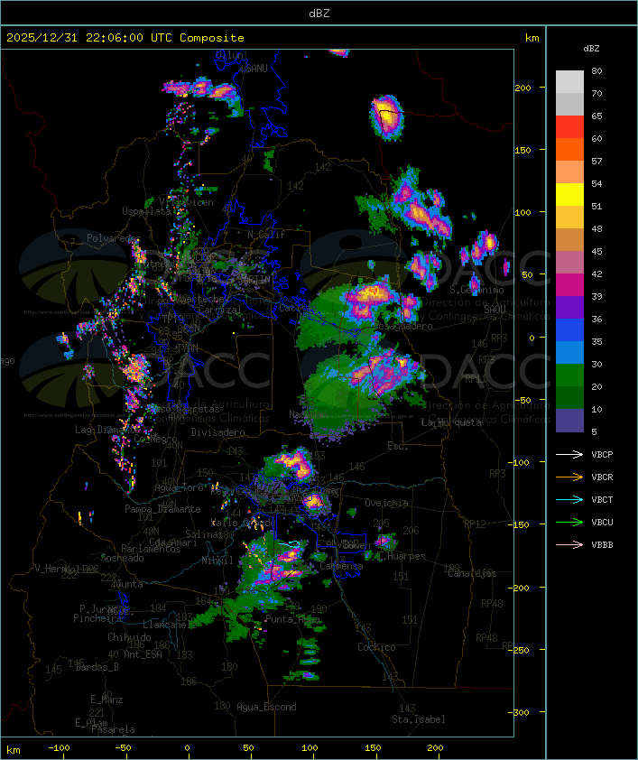Click the 'Polvaredas' place label on map
Screen dimensions: 638x760
point(114,238)
